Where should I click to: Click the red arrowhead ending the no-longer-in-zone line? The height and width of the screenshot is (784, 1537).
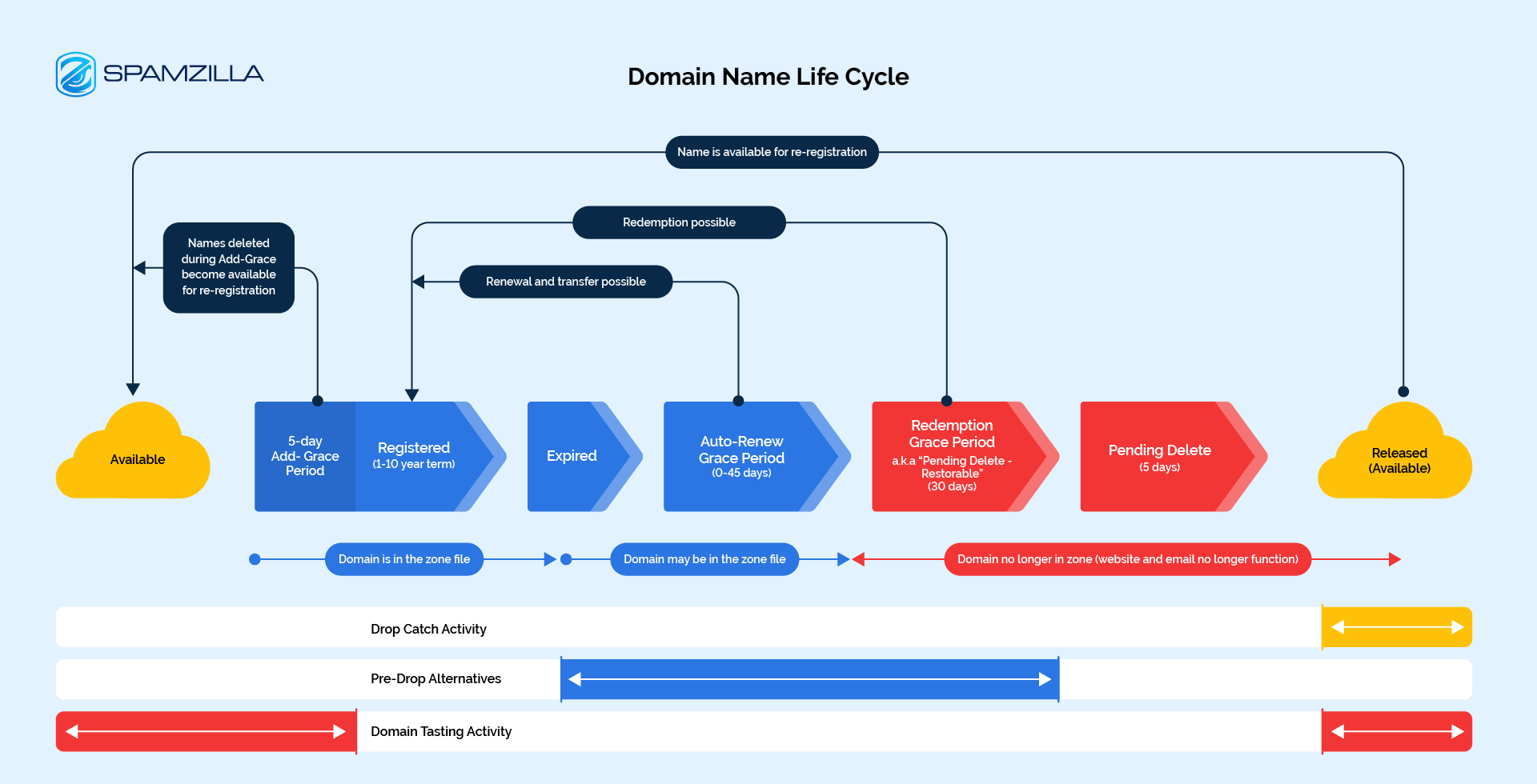1395,559
